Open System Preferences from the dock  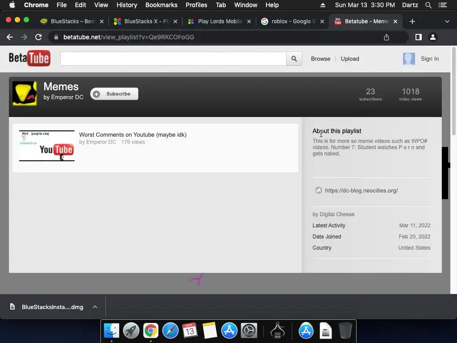pos(249,331)
